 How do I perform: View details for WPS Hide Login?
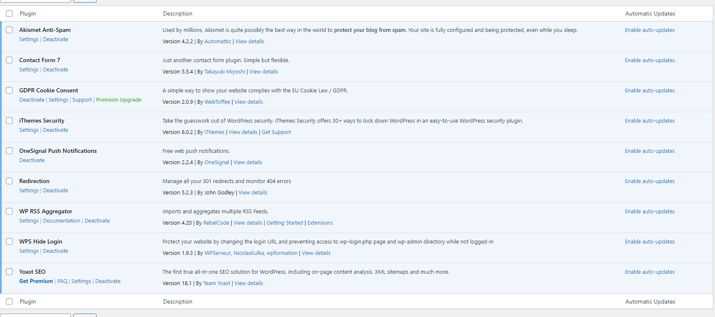(316, 253)
